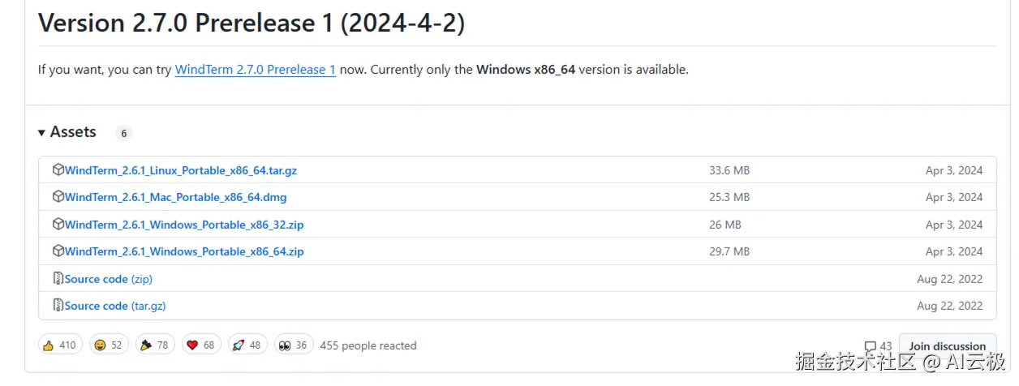The width and height of the screenshot is (1019, 386).
Task: Collapse the Assets section triangle
Action: coord(42,133)
